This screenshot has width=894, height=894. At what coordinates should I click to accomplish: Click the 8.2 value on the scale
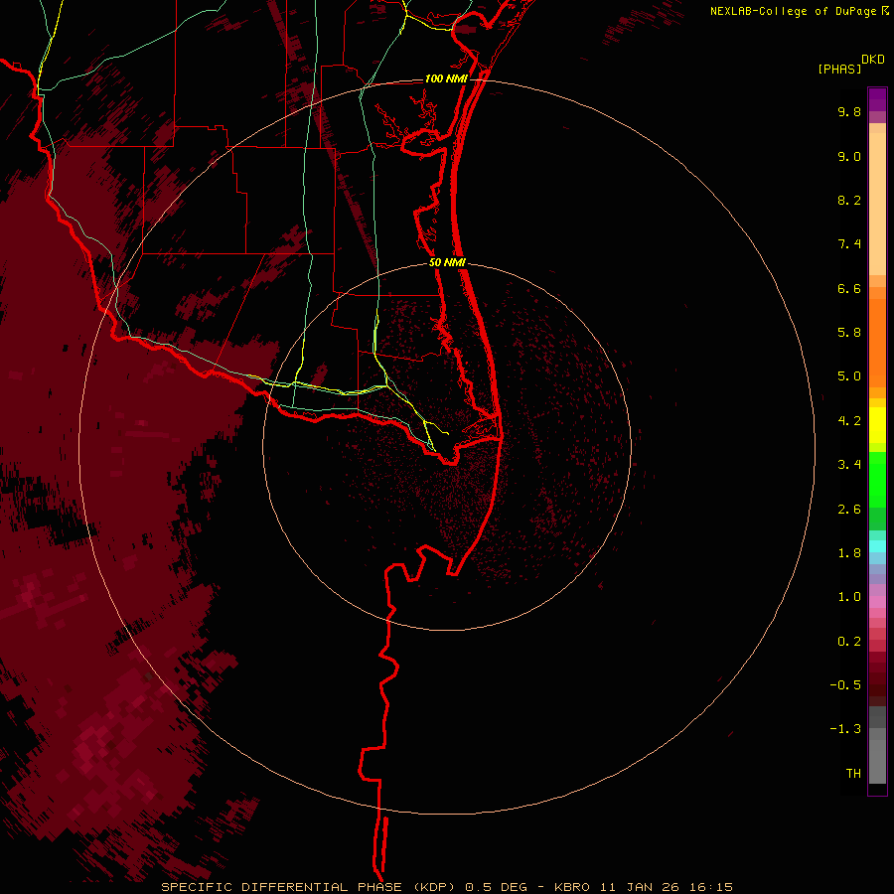point(849,200)
